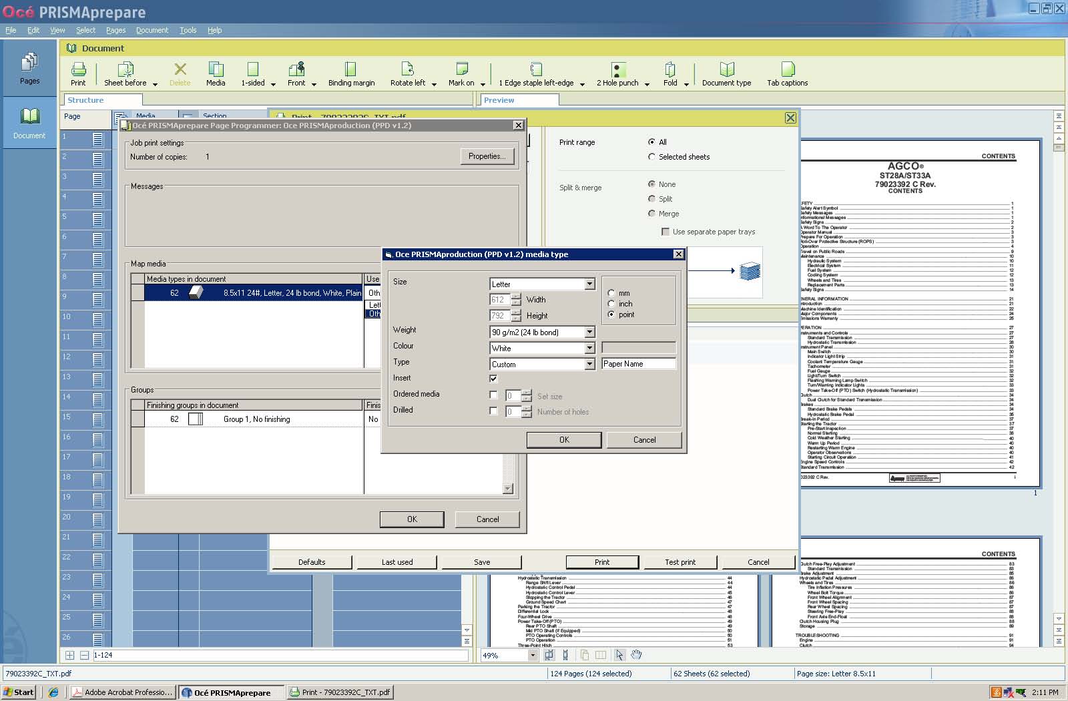Open the Tools menu
Viewport: 1068px width, 701px height.
tap(188, 30)
